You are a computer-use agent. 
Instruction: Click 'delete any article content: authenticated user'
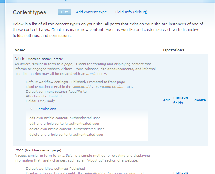tap(66, 135)
